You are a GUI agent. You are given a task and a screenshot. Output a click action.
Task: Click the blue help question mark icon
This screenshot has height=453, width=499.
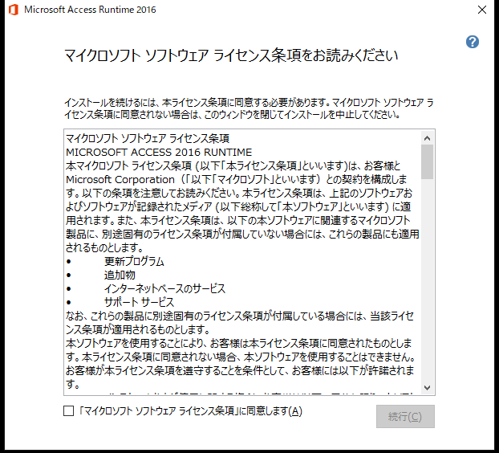pyautogui.click(x=473, y=42)
